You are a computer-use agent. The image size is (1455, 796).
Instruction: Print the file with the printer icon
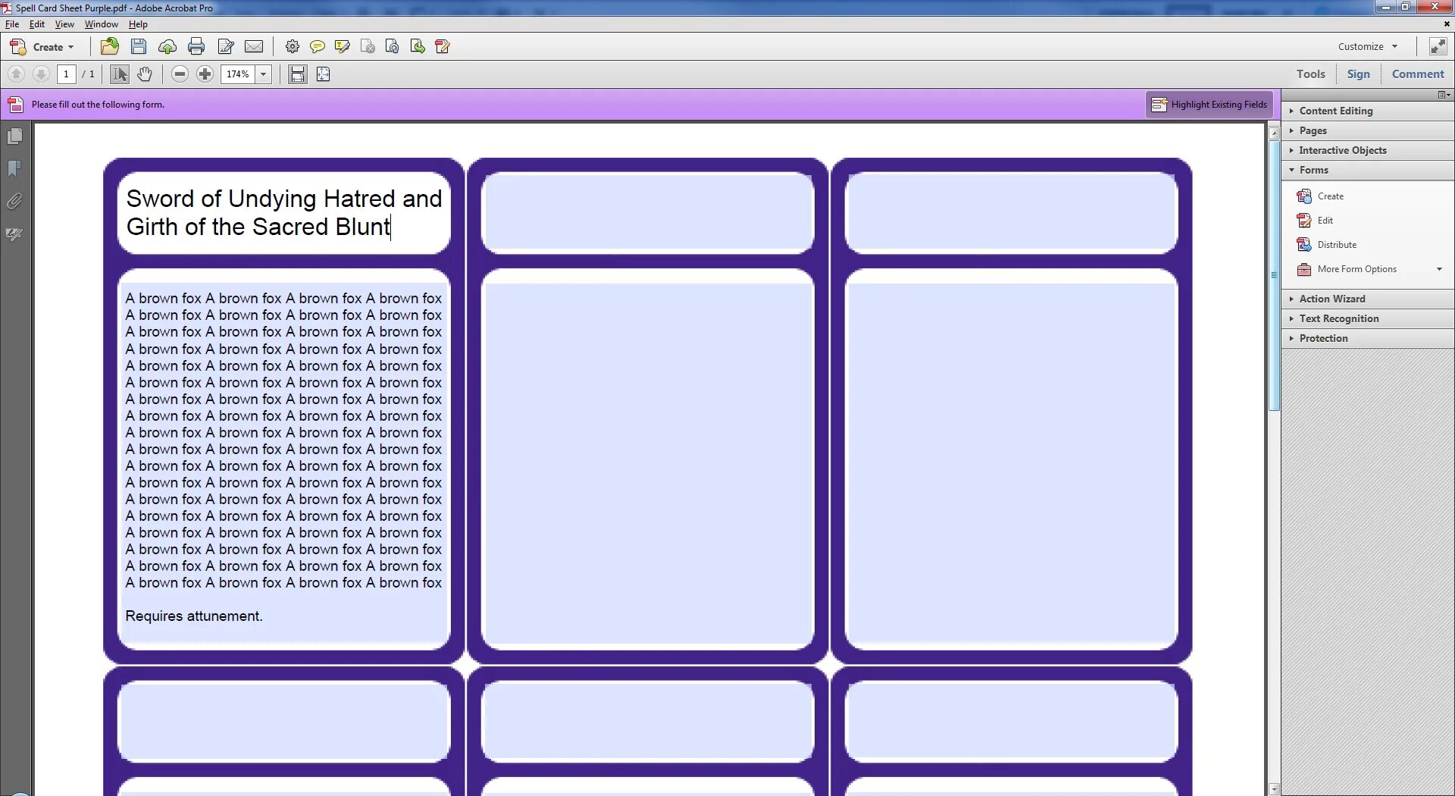tap(196, 47)
